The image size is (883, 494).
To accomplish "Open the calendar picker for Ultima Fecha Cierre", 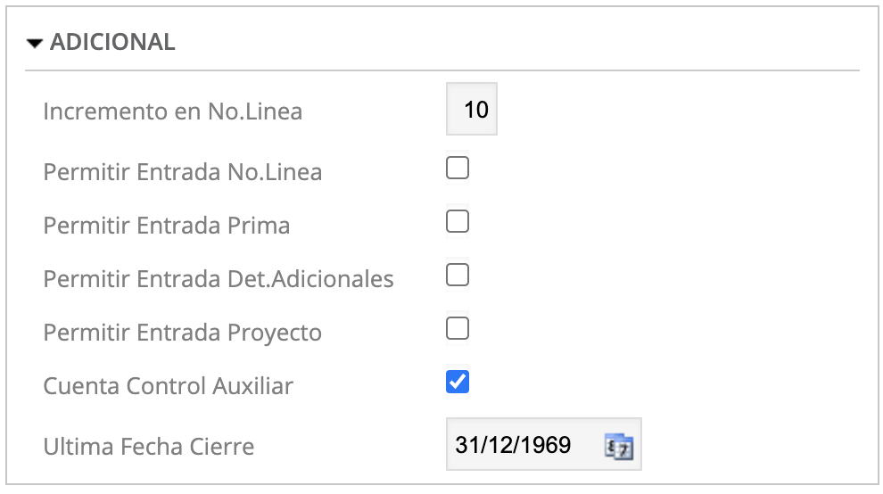I will [618, 445].
